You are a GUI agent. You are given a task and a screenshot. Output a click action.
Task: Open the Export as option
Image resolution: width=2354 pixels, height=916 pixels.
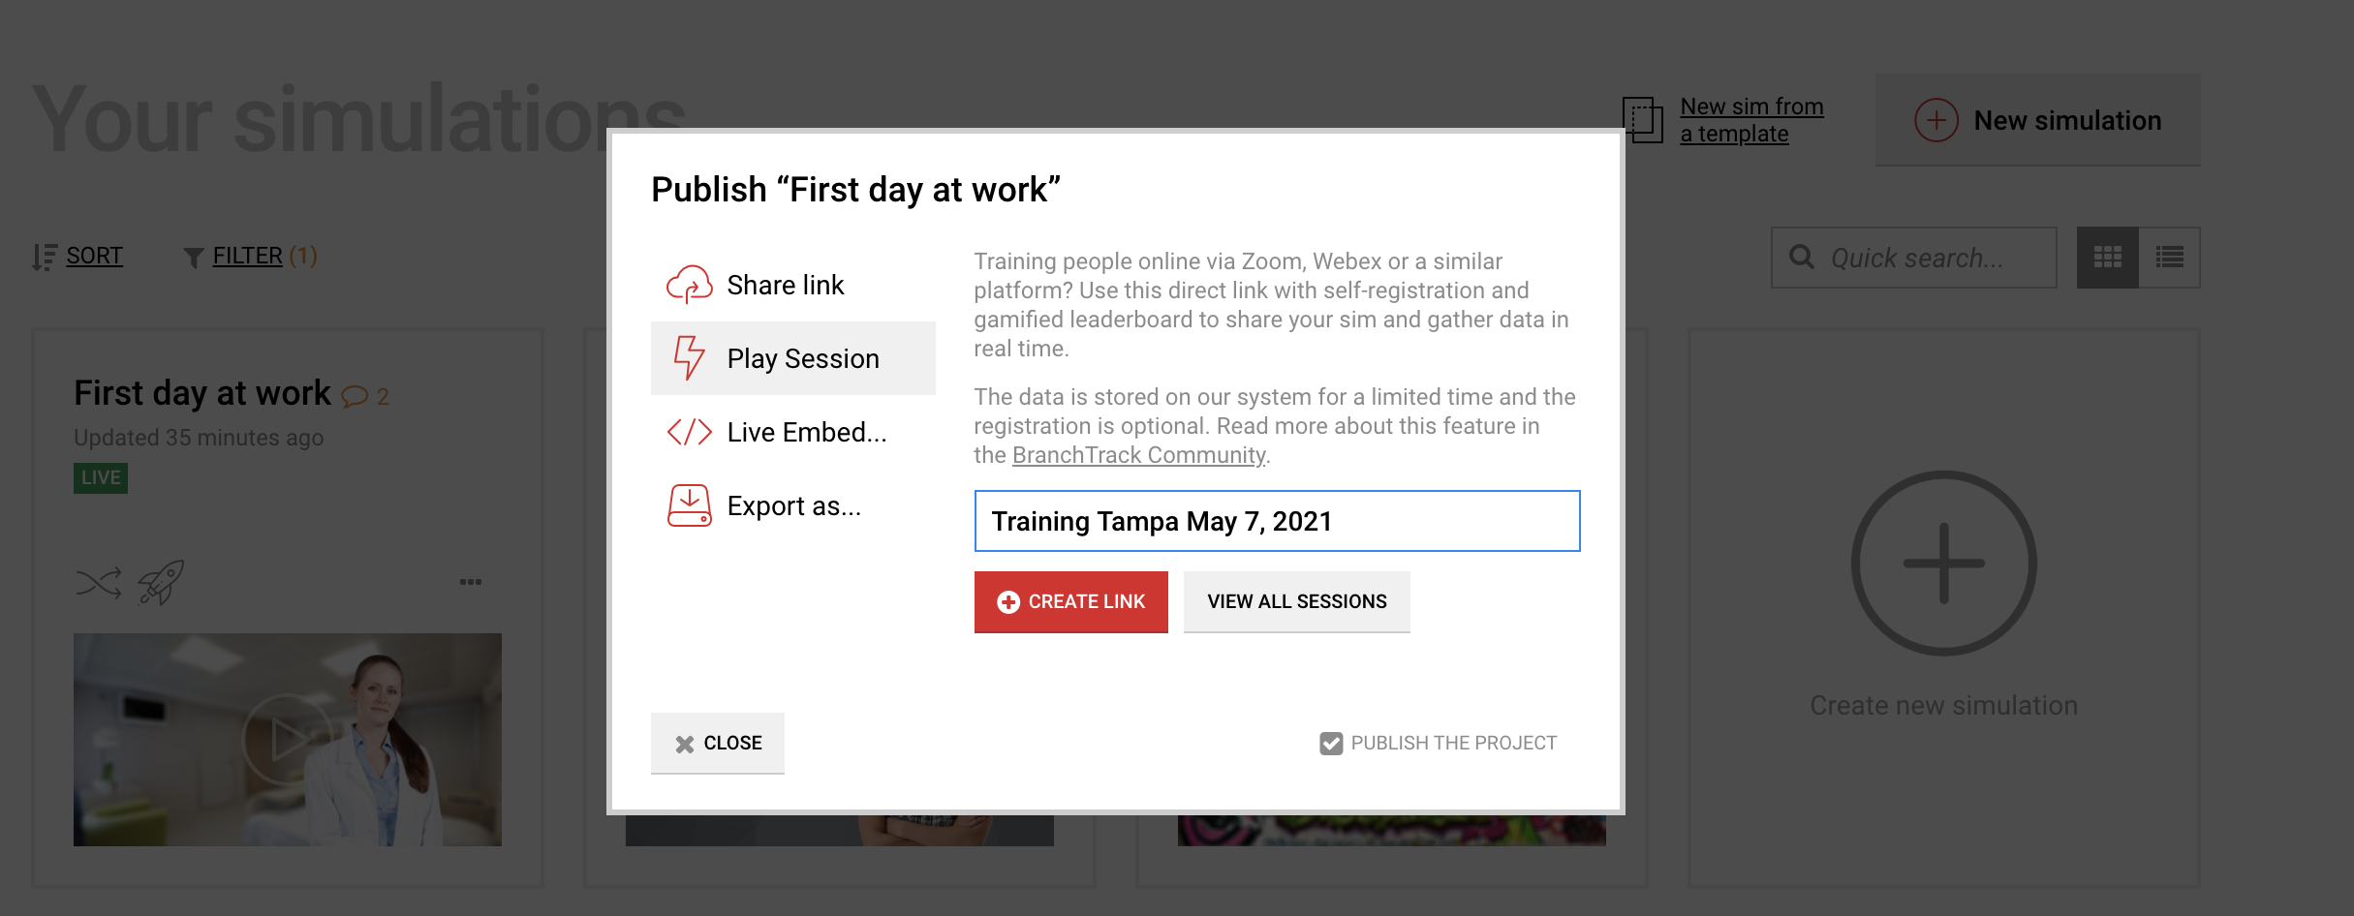pos(792,505)
